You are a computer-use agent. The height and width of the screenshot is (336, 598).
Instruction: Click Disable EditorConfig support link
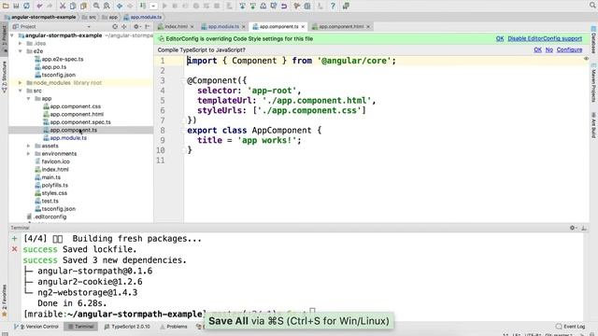545,38
